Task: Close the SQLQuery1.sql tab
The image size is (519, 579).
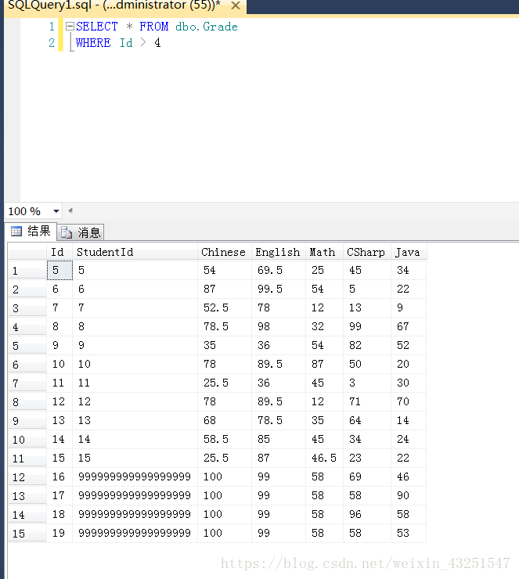Action: click(235, 6)
